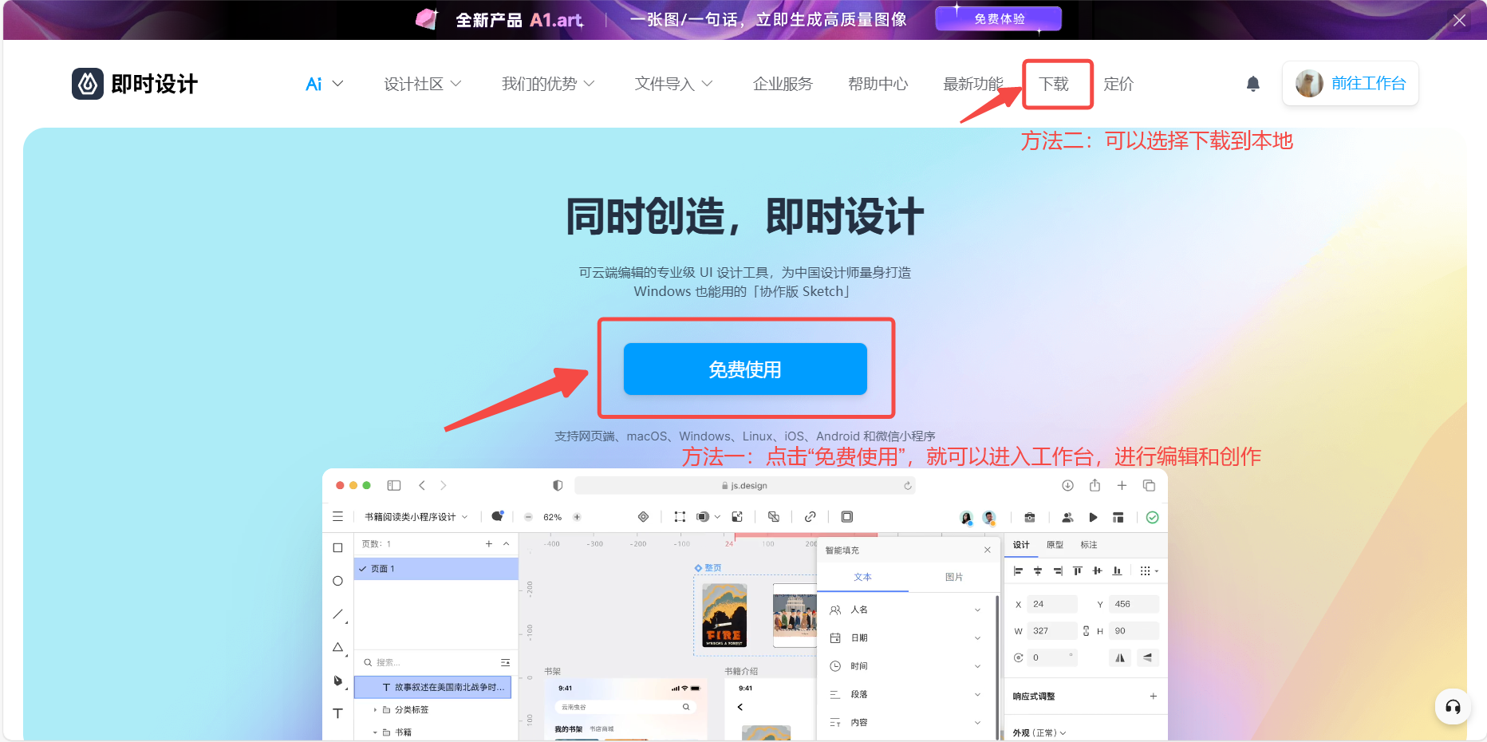1487x742 pixels.
Task: Click 下载 in the navigation
Action: (x=1054, y=84)
